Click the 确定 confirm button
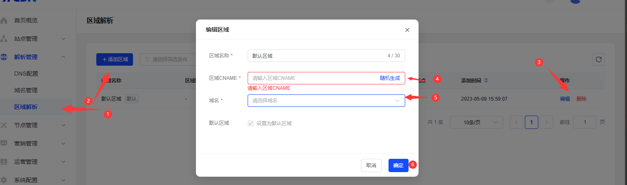The width and height of the screenshot is (627, 185). 398,165
